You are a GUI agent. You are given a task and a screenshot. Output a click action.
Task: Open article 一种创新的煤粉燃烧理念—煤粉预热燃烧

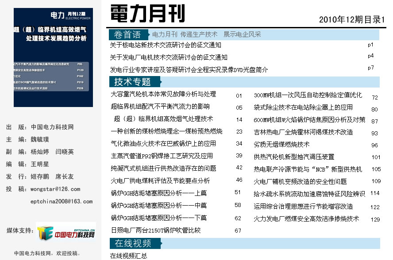(166, 131)
